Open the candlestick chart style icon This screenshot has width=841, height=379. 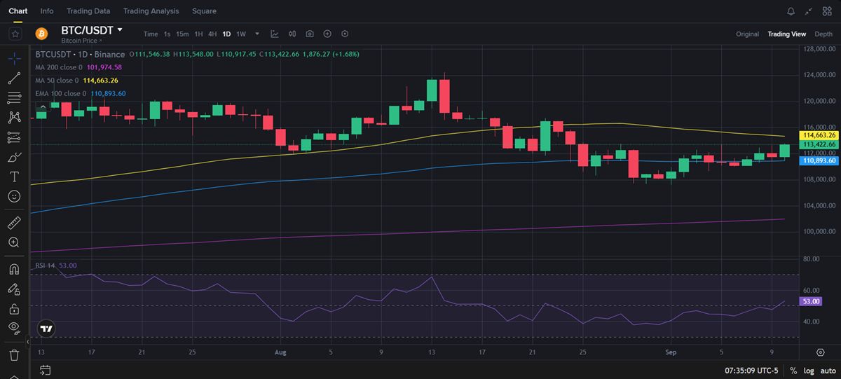(292, 34)
